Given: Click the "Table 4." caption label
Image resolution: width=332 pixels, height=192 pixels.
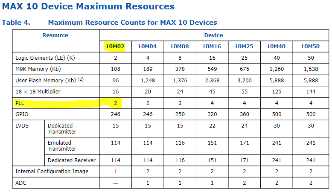Looking at the screenshot, I should [x=16, y=23].
